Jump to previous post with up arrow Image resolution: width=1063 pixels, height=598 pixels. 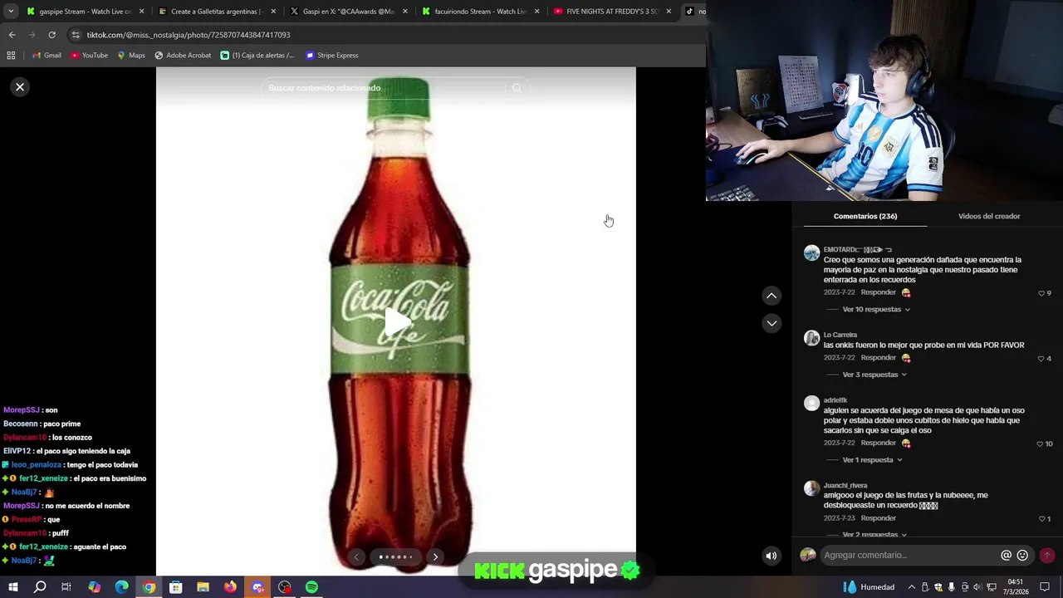pyautogui.click(x=772, y=296)
